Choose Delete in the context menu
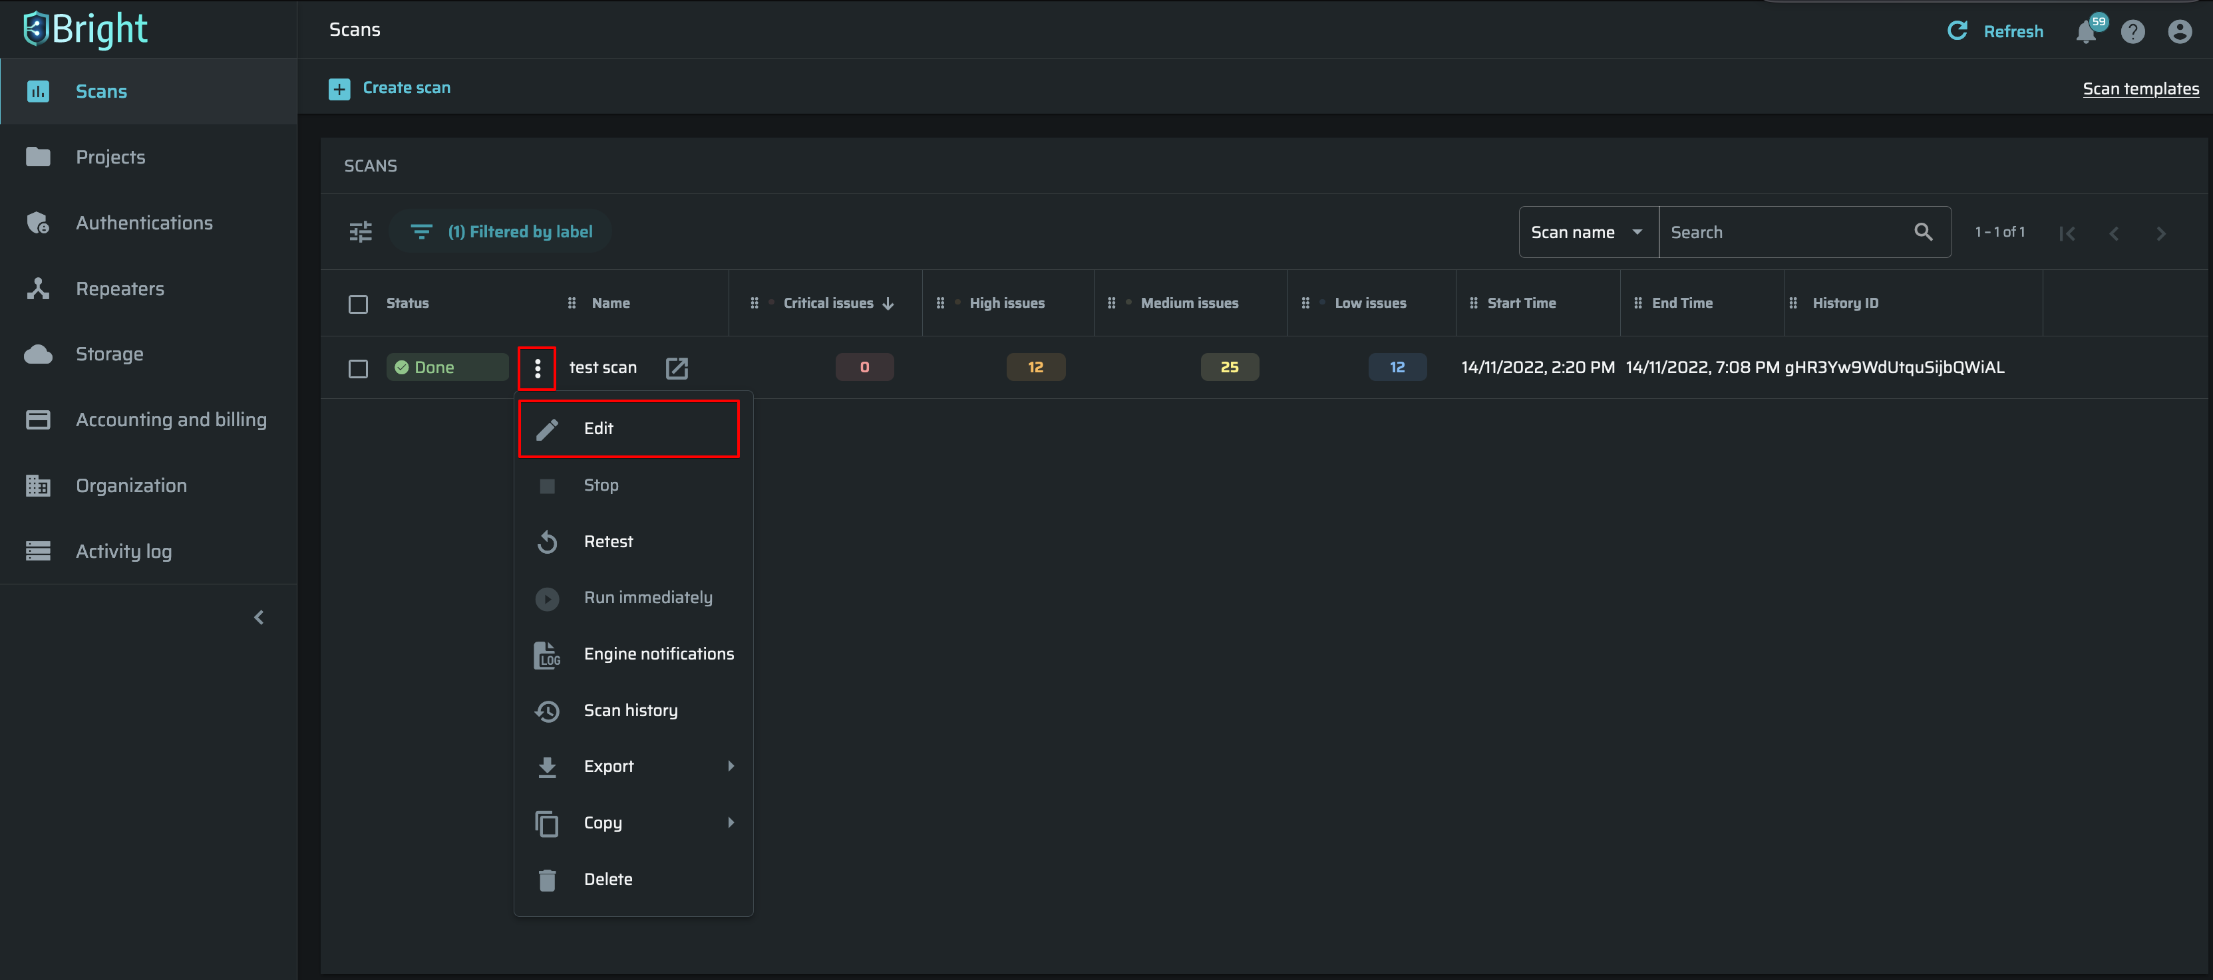 pyautogui.click(x=608, y=879)
